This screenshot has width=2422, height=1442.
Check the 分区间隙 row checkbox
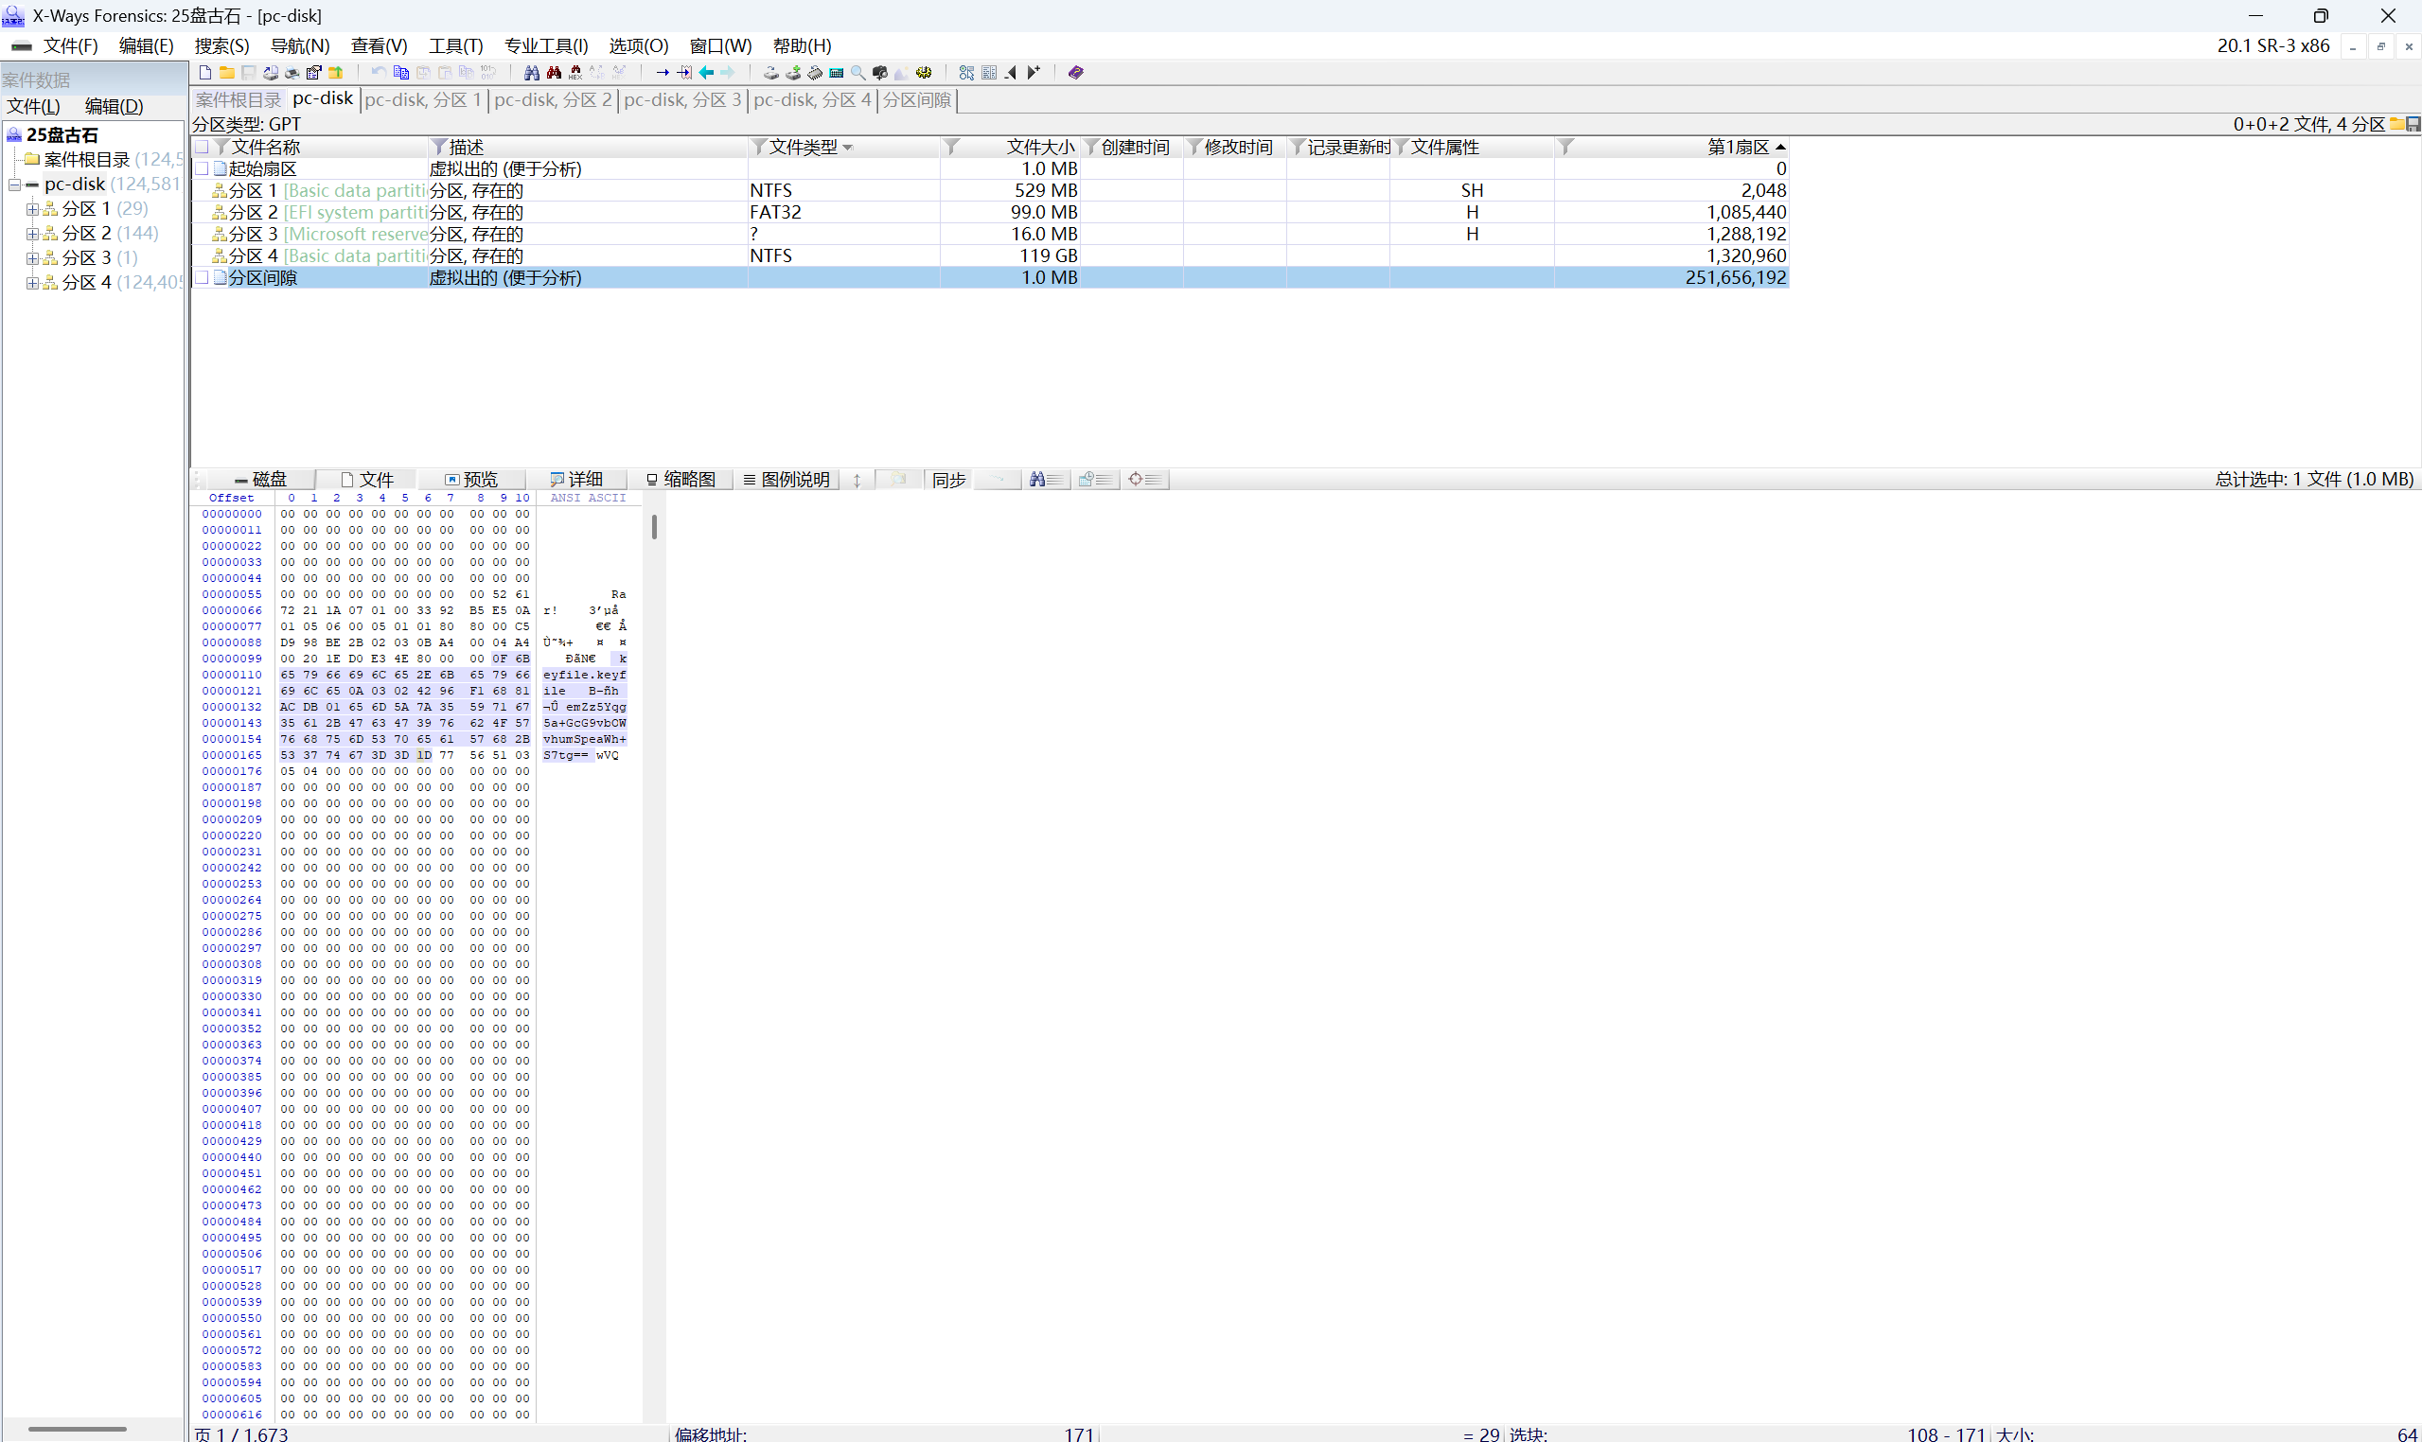(203, 278)
